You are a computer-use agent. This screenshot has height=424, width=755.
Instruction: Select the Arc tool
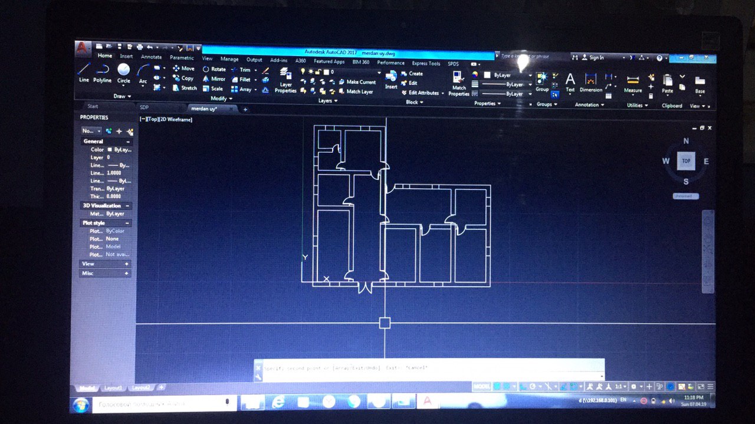point(143,74)
